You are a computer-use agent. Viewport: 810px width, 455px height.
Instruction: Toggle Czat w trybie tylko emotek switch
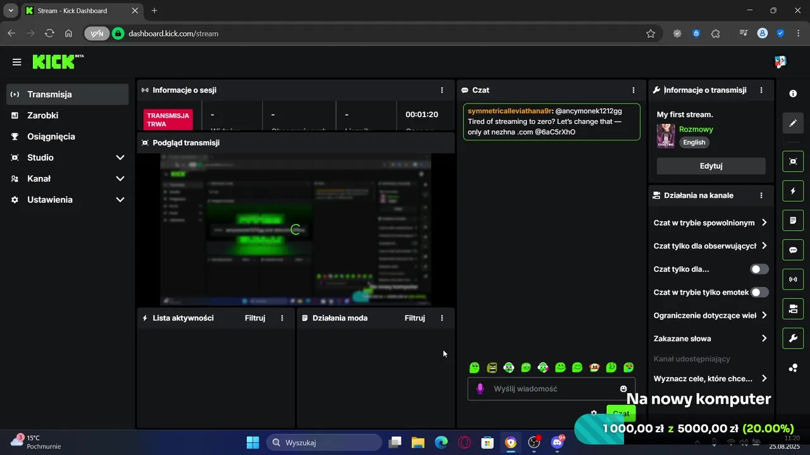pos(759,292)
